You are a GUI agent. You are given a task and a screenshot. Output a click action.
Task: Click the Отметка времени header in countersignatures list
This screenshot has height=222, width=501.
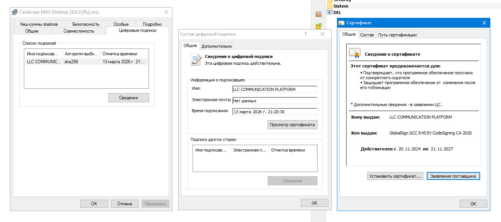(x=293, y=150)
